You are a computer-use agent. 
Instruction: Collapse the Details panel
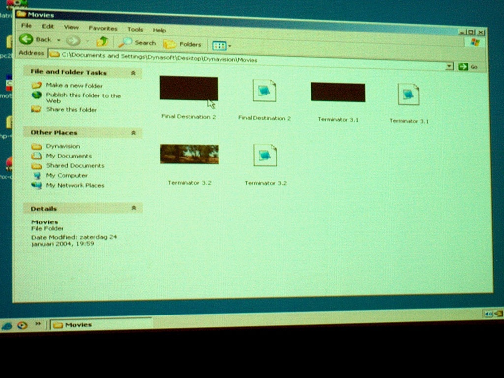tap(134, 208)
